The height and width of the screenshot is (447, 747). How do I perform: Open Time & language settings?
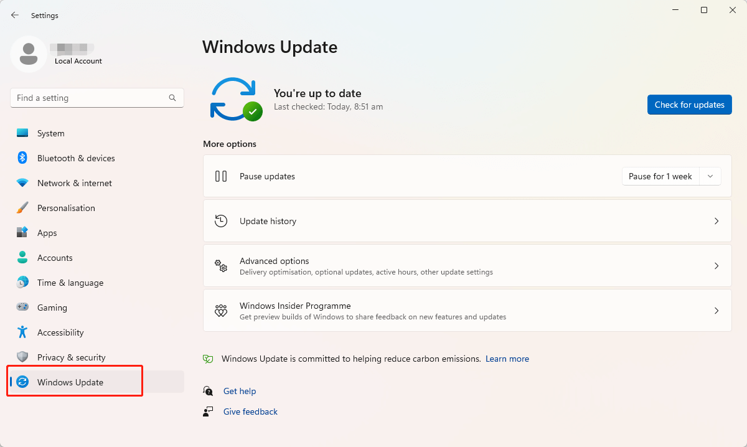[97, 283]
